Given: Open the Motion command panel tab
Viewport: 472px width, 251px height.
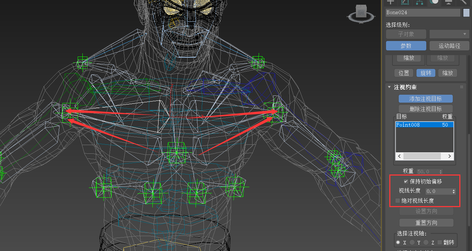Looking at the screenshot, I should point(434,2).
